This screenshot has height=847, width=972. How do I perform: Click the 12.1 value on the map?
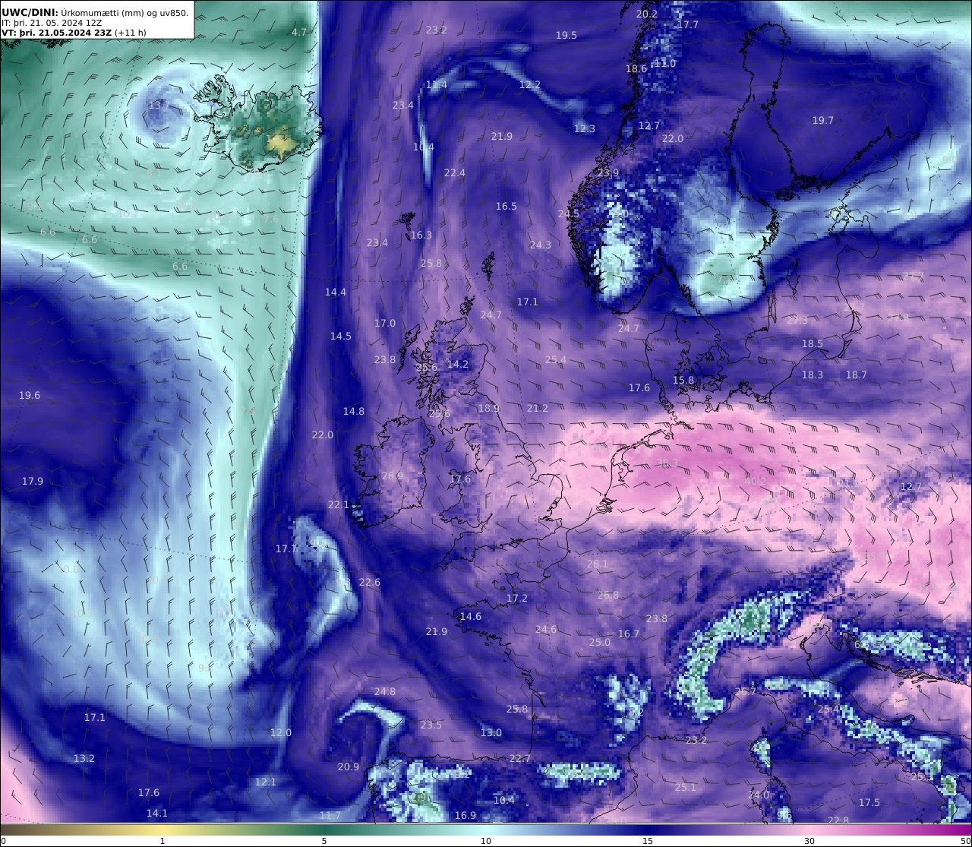tap(266, 782)
